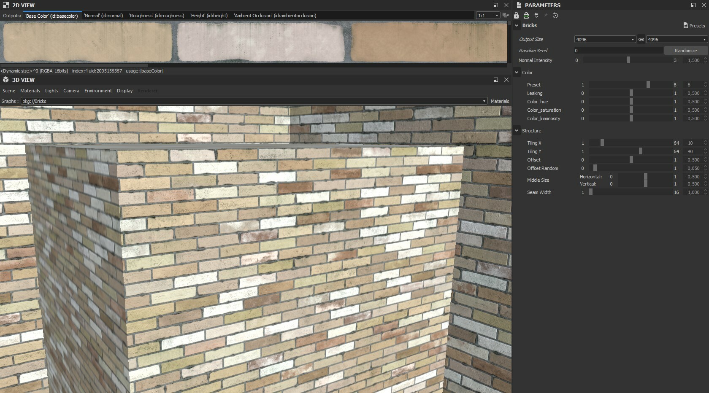
Task: Select the green export/transfer icon in Parameters toolbar
Action: tap(526, 16)
